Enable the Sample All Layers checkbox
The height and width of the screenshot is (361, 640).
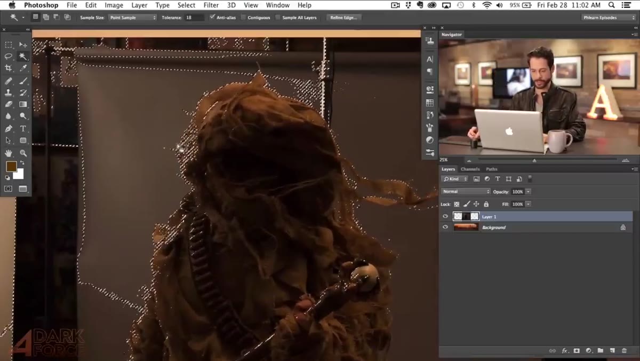tap(278, 18)
